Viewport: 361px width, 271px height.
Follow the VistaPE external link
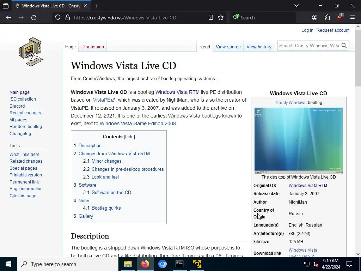pyautogui.click(x=104, y=100)
